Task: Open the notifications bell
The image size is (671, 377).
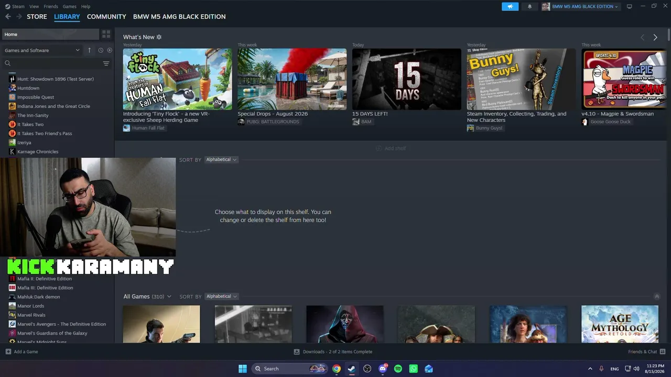Action: pyautogui.click(x=529, y=6)
